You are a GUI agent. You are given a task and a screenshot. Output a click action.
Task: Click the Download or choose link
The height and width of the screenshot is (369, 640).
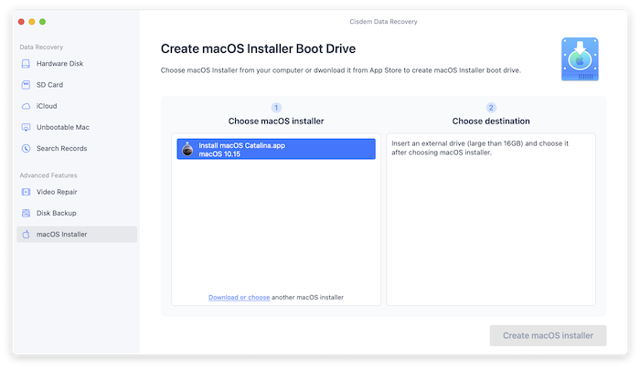click(x=239, y=297)
